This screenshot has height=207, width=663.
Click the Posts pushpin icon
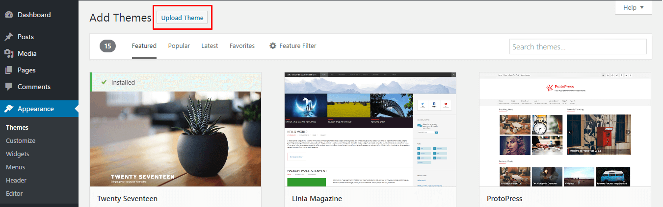coord(9,37)
